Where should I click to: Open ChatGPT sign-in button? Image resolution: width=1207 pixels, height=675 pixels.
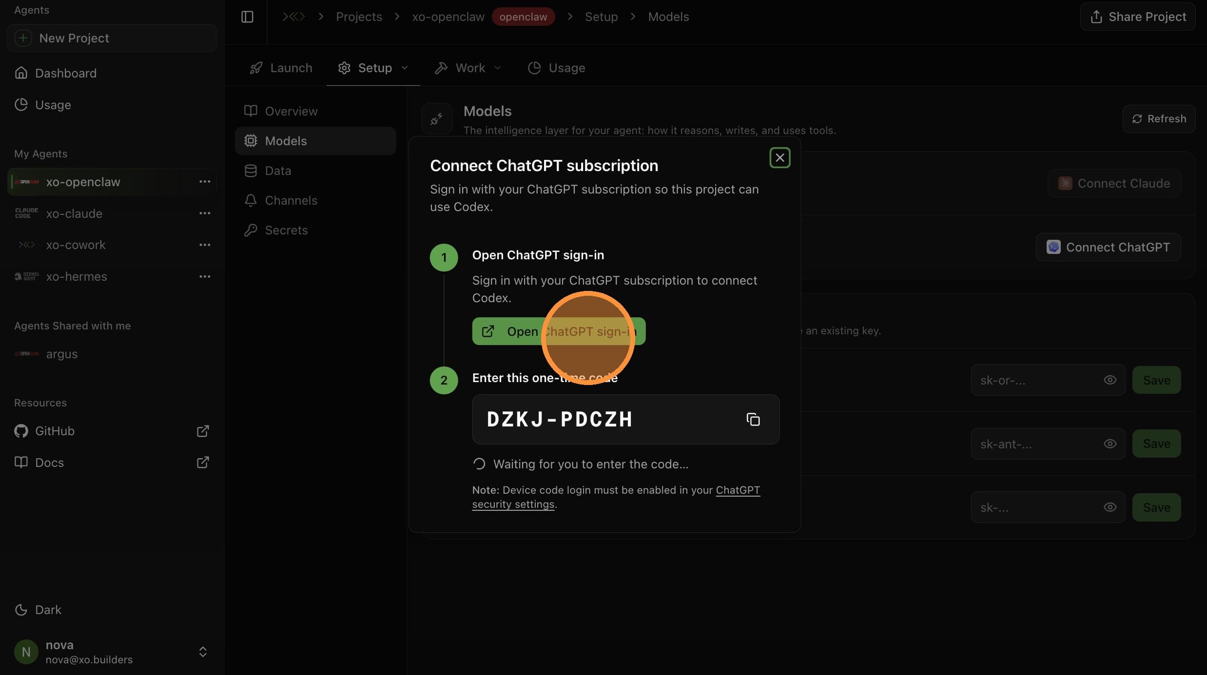pyautogui.click(x=559, y=331)
